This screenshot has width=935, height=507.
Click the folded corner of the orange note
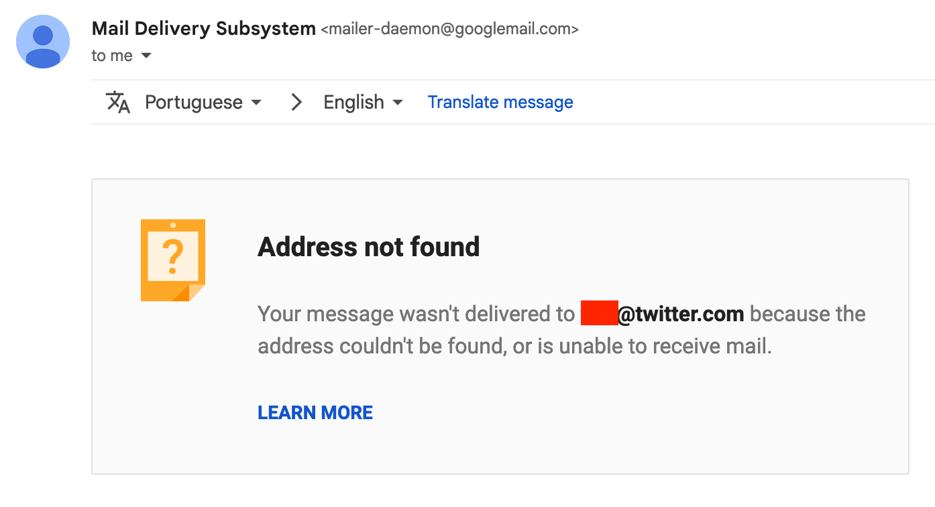point(193,292)
